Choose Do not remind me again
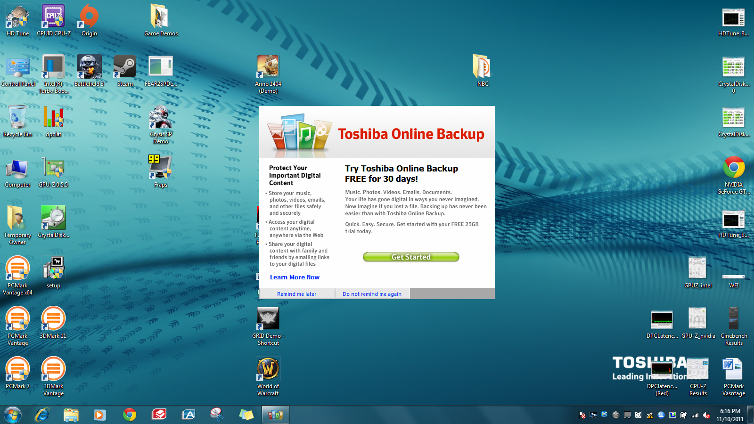Image resolution: width=754 pixels, height=424 pixels. [372, 294]
